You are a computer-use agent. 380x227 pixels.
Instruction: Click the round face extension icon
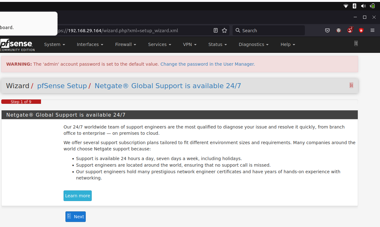coord(339,30)
